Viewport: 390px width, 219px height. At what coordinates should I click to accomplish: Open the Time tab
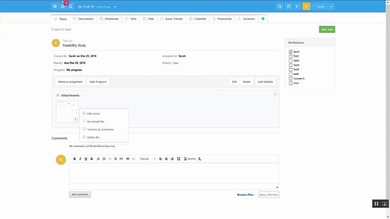point(131,19)
